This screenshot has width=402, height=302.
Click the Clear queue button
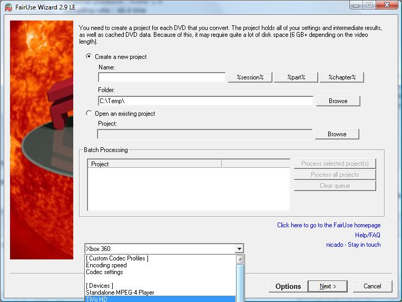tap(335, 186)
